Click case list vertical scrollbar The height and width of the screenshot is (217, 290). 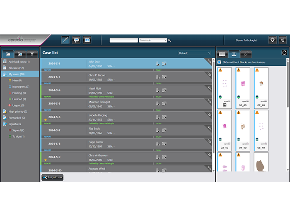214,108
